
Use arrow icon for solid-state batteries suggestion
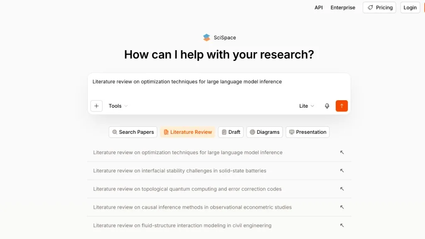point(342,171)
